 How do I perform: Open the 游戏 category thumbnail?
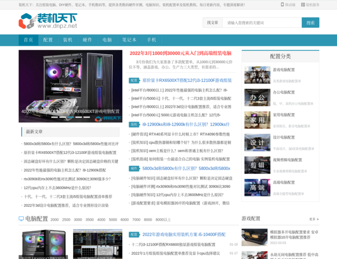(x=257, y=75)
